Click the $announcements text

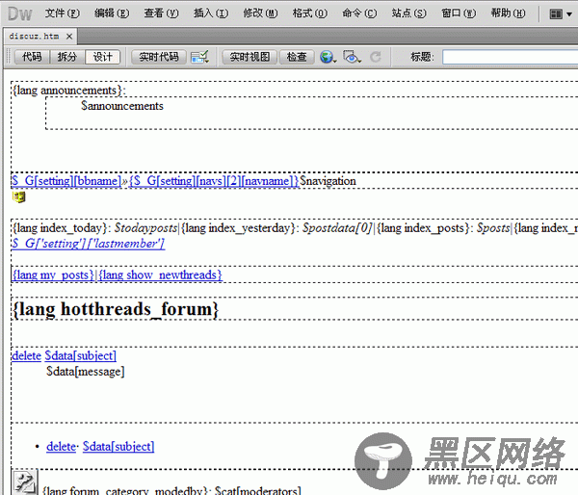point(122,106)
